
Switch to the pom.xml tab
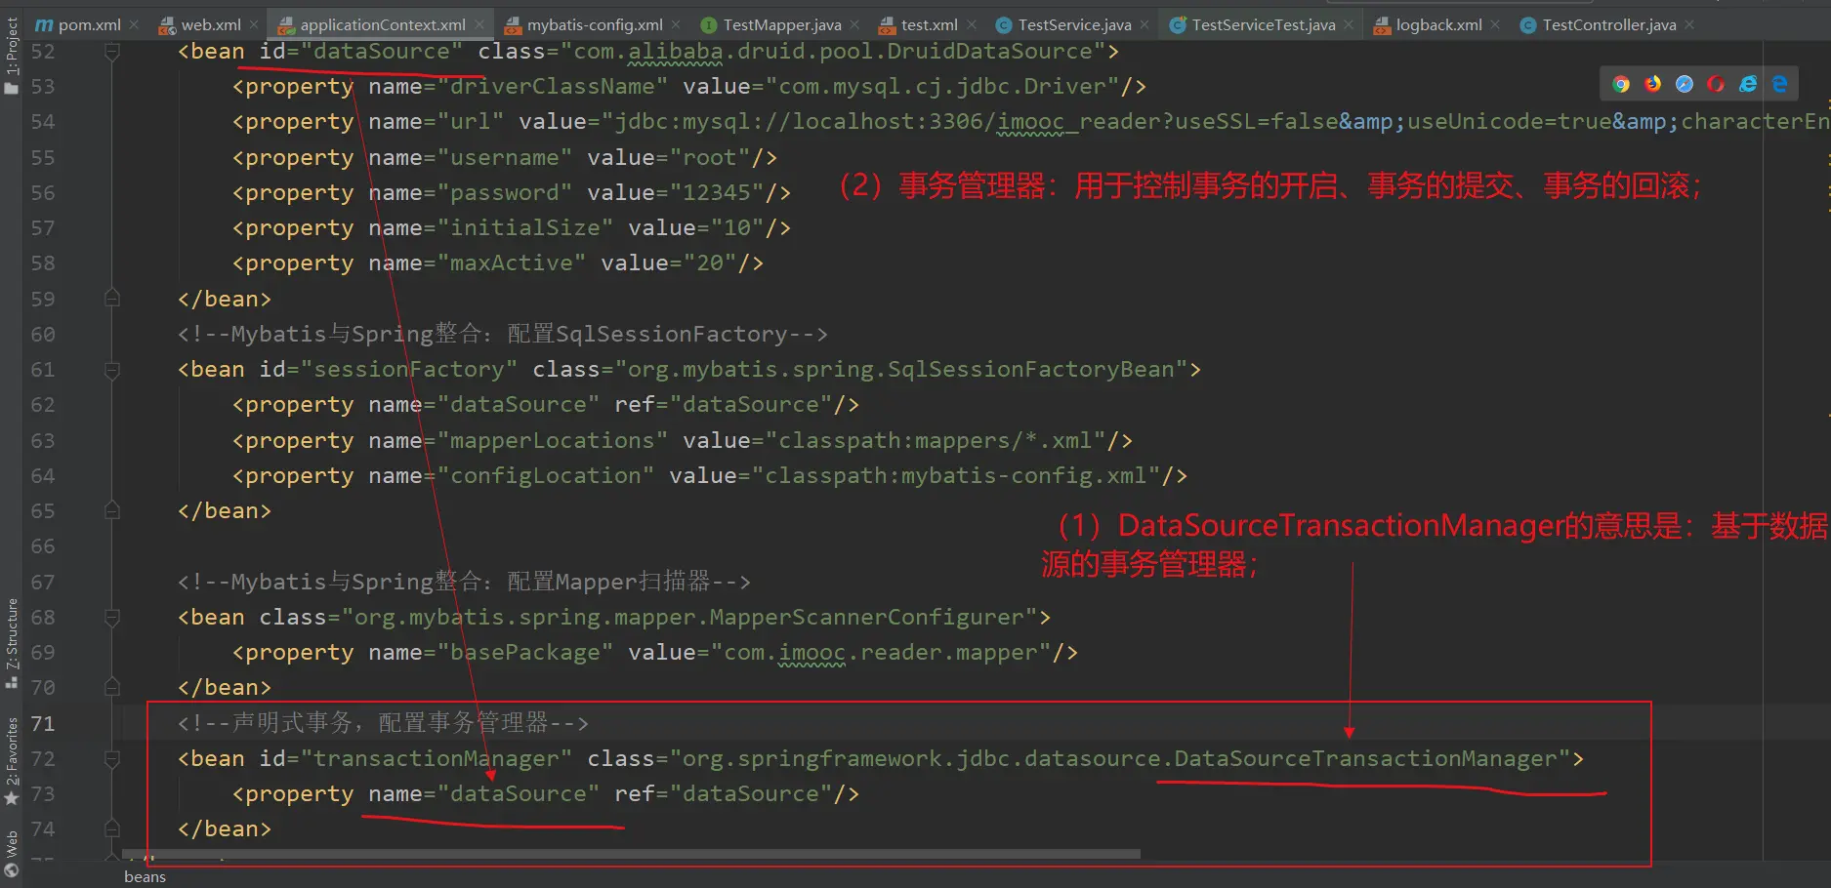[89, 24]
